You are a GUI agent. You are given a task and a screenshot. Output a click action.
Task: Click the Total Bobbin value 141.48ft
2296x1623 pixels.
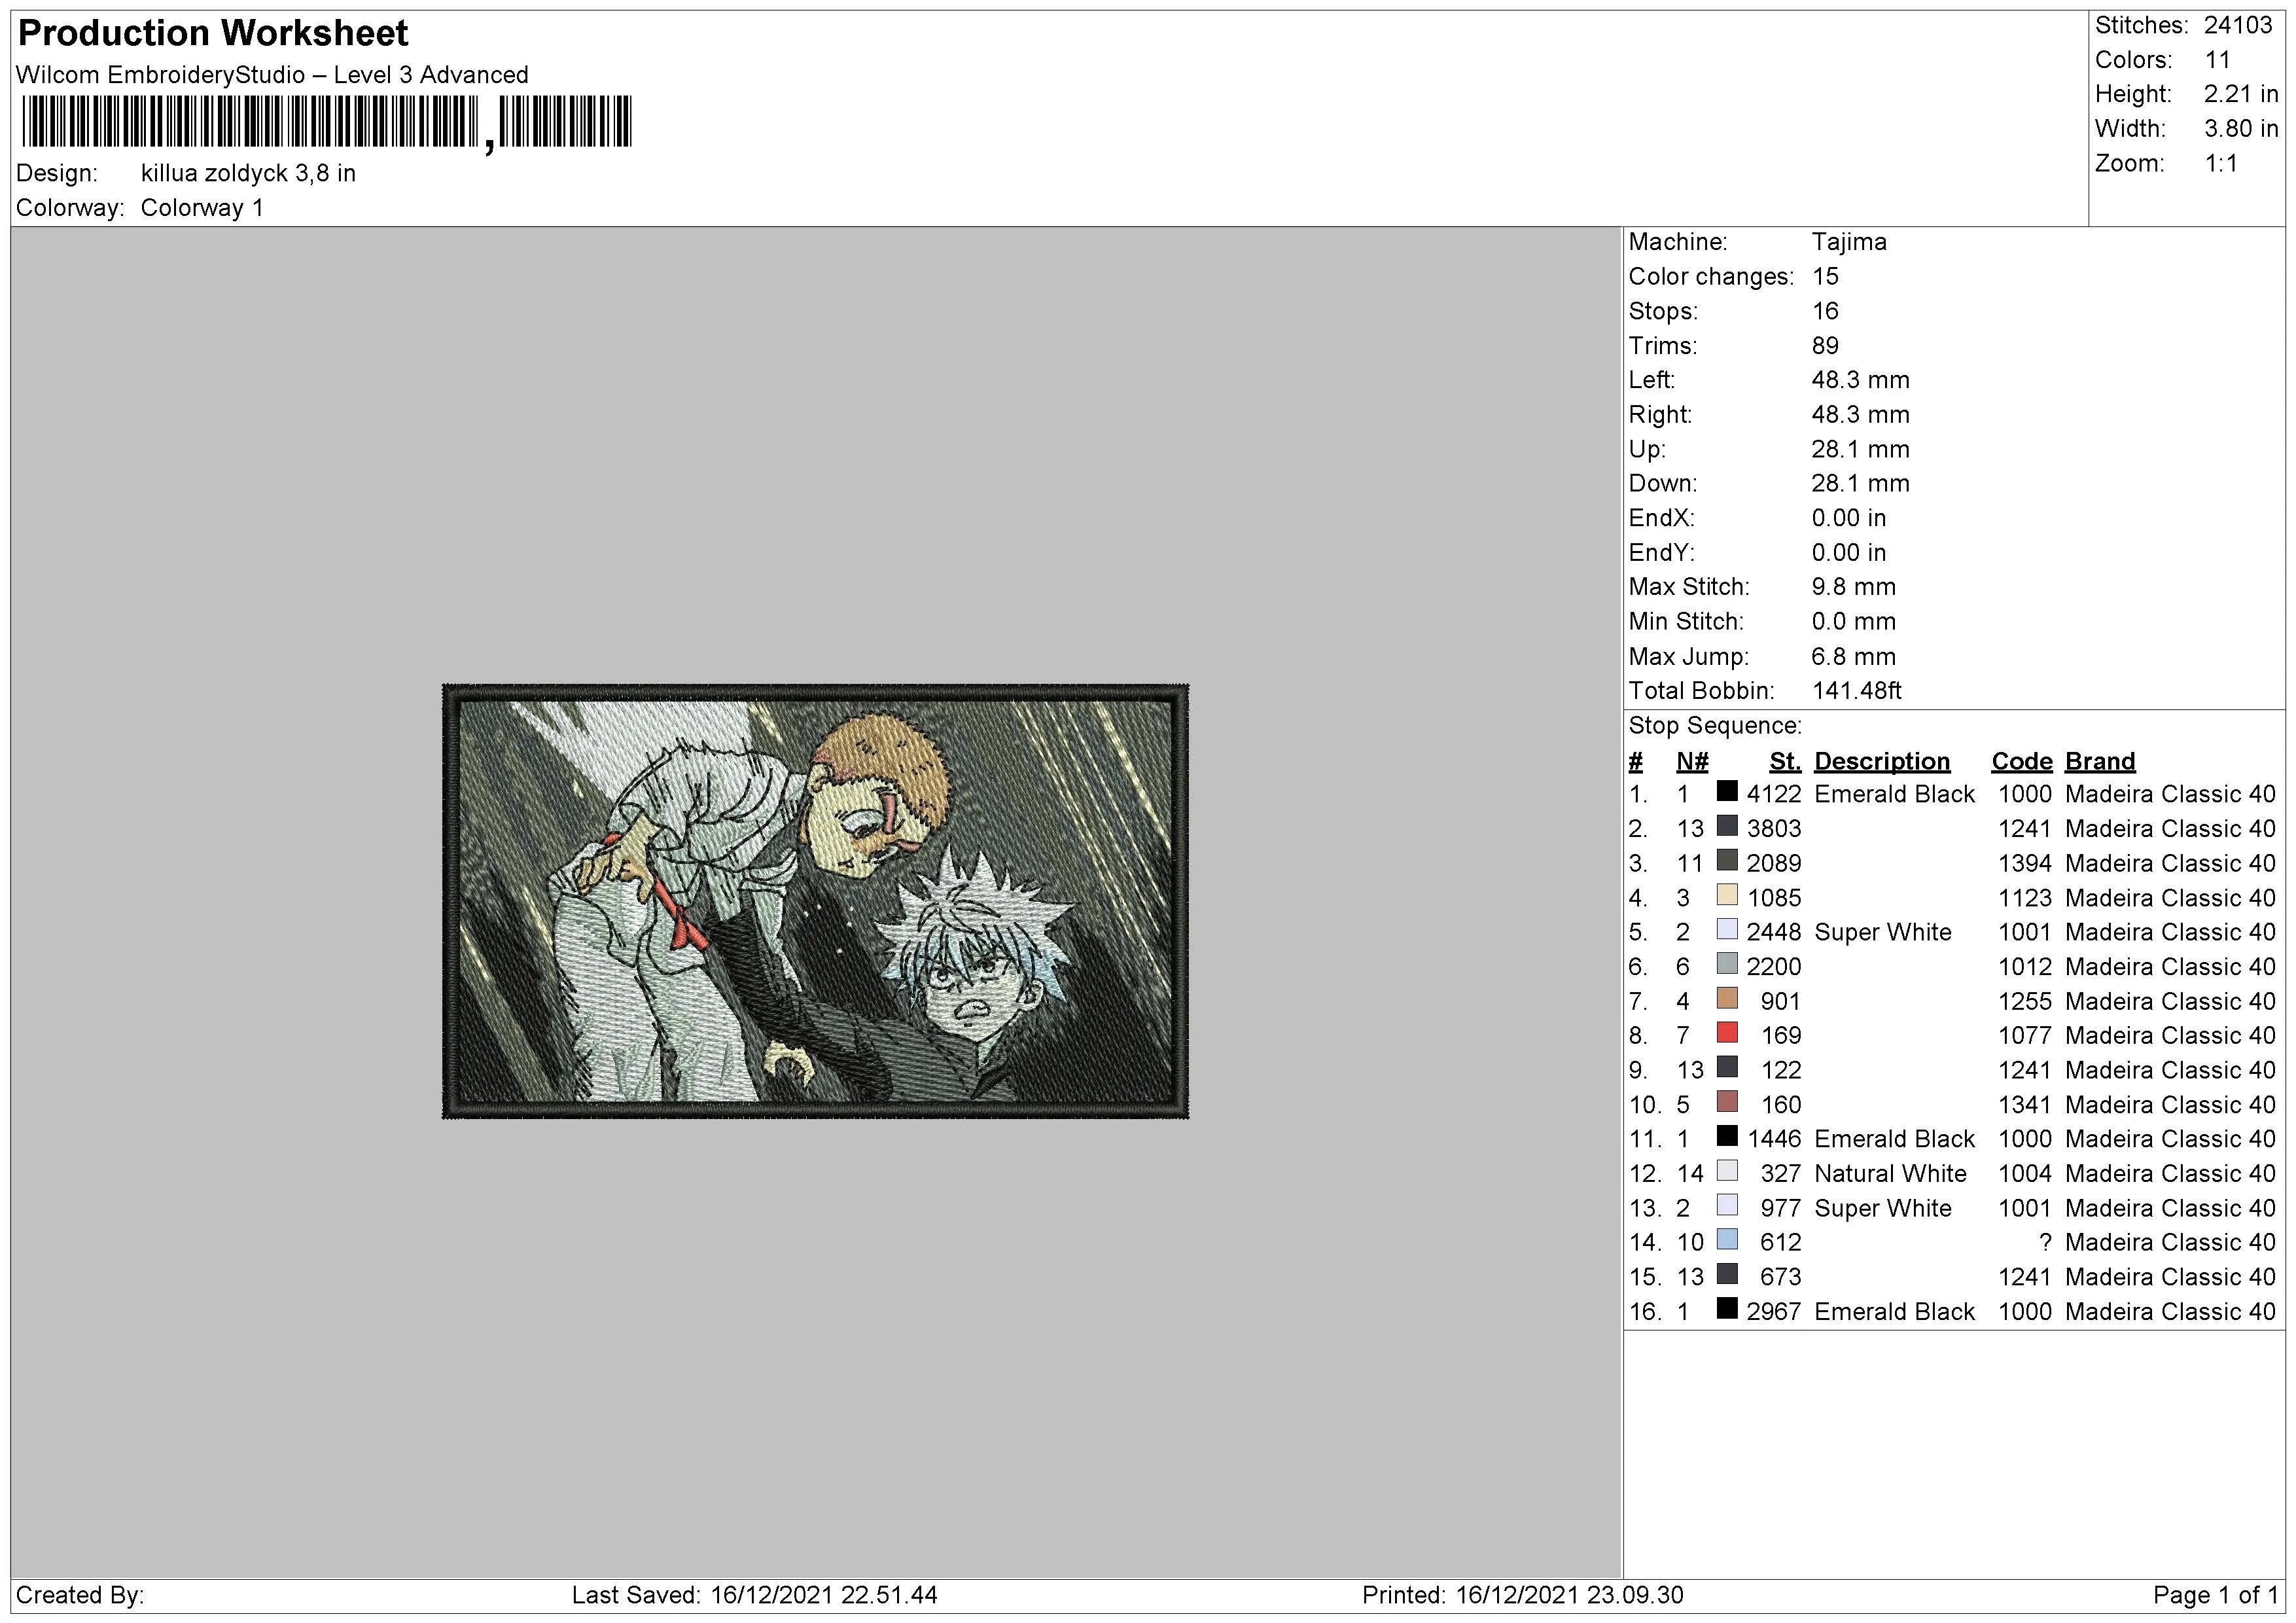1856,691
